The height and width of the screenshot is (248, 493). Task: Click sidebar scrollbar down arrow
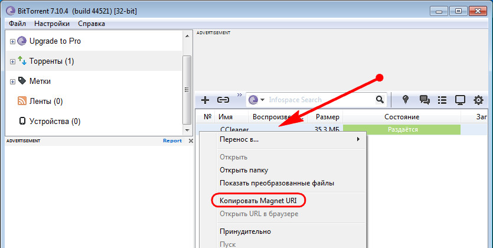click(x=187, y=130)
